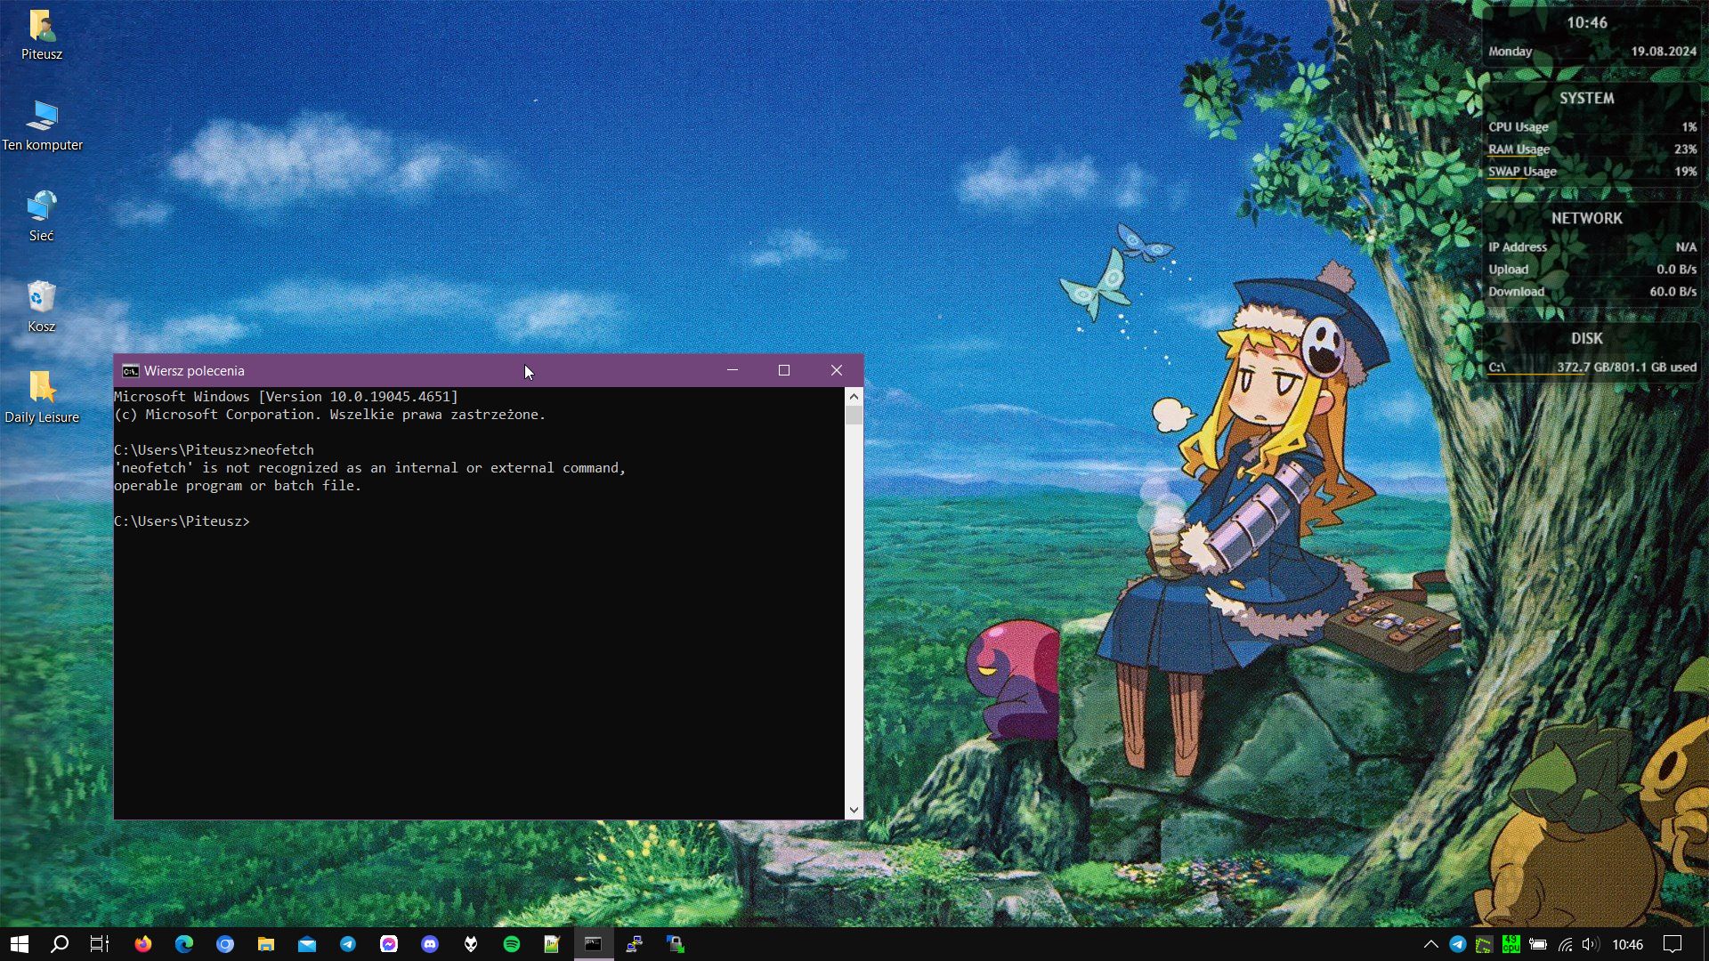Click the C:\ disk usage bar
Screen dimensions: 1709x961
click(1592, 367)
